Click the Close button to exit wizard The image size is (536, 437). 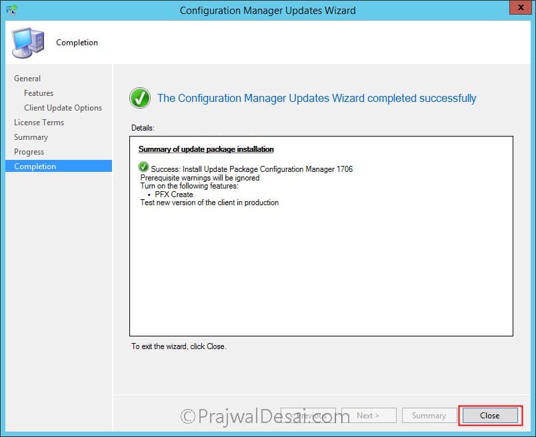pyautogui.click(x=490, y=416)
